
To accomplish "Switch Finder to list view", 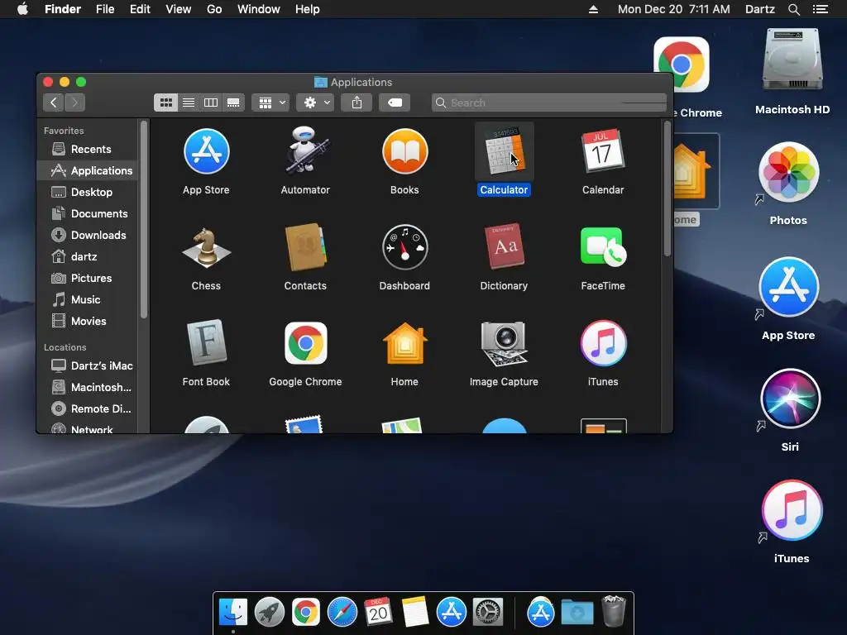I will tap(189, 103).
